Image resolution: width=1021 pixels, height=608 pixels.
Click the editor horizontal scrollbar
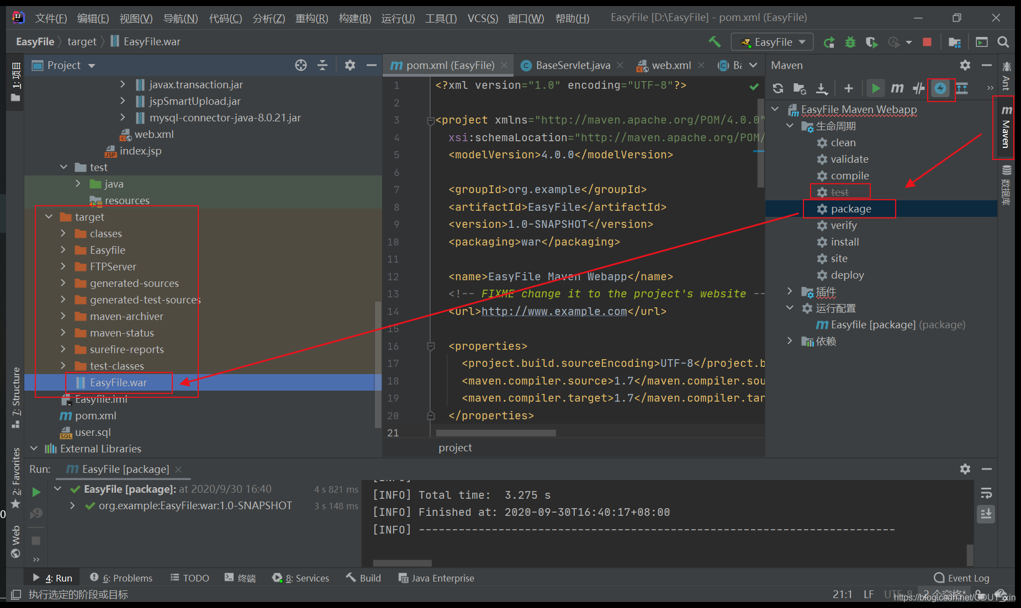tap(496, 433)
